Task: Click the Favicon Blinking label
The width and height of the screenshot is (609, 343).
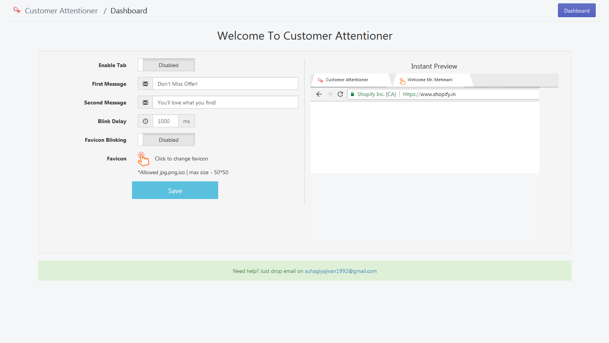Action: (105, 140)
